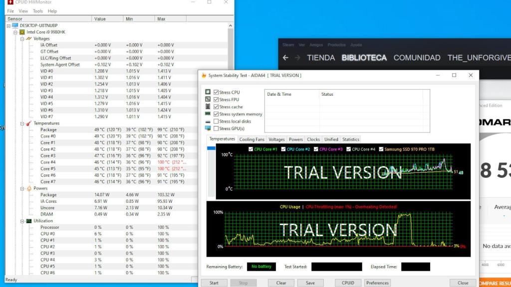Click the Start button to begin stress test

pyautogui.click(x=214, y=283)
